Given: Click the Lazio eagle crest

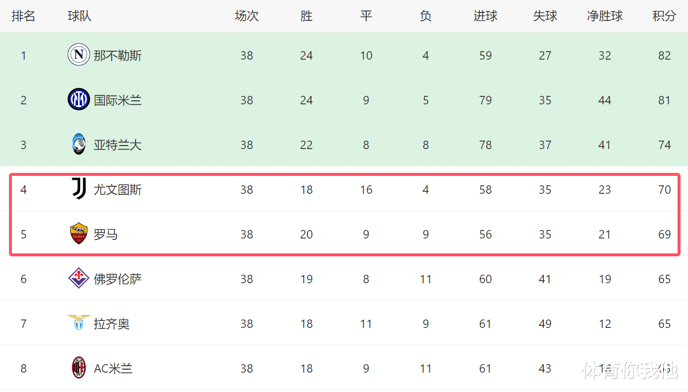Looking at the screenshot, I should pyautogui.click(x=79, y=323).
